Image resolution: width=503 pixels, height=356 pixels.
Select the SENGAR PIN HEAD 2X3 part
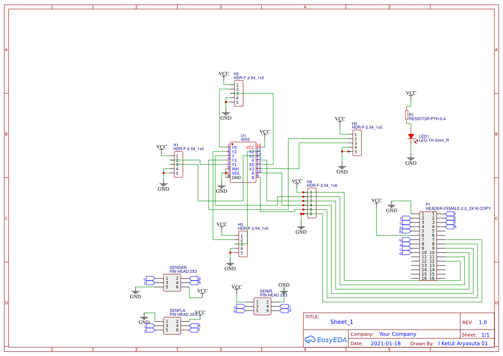(x=172, y=282)
